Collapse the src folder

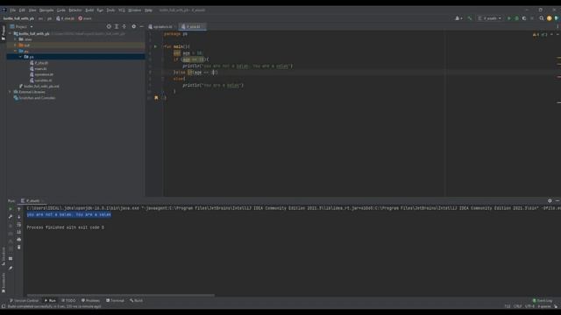[15, 51]
